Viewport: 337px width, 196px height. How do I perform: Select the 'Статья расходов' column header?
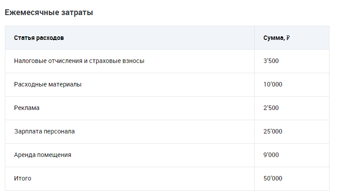tap(39, 38)
